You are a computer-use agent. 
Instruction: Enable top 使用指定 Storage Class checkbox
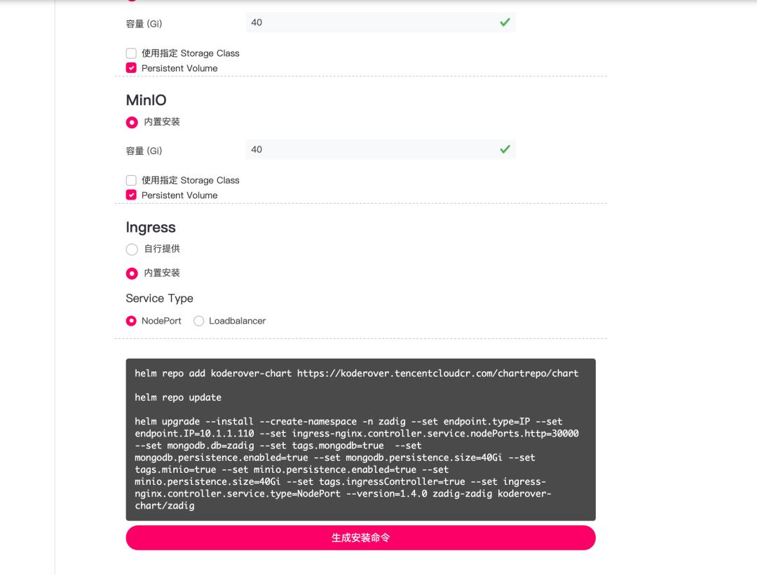(131, 53)
